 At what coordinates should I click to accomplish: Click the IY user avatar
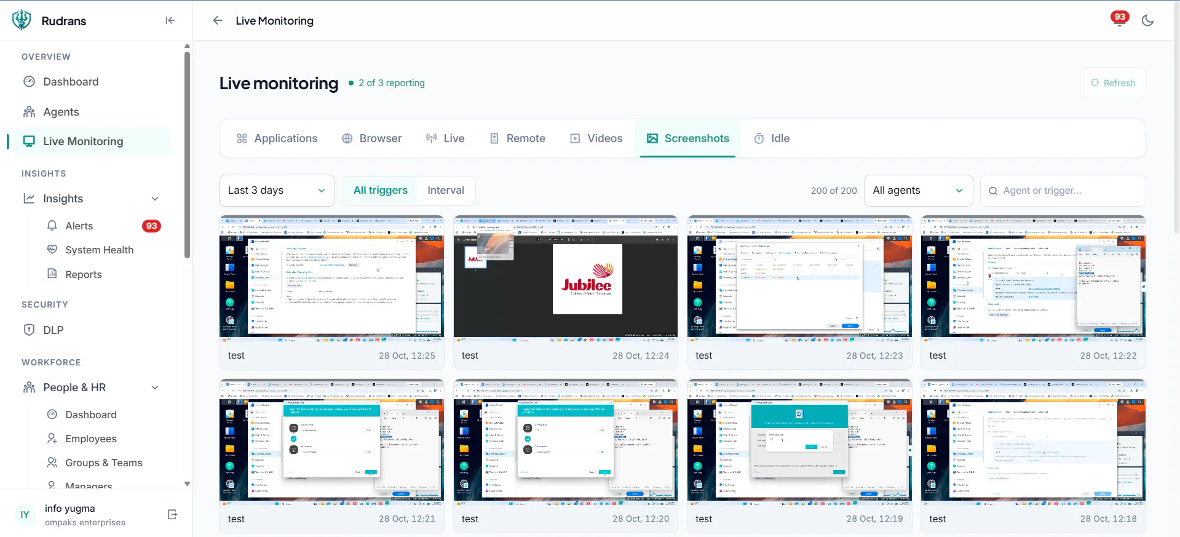point(25,515)
